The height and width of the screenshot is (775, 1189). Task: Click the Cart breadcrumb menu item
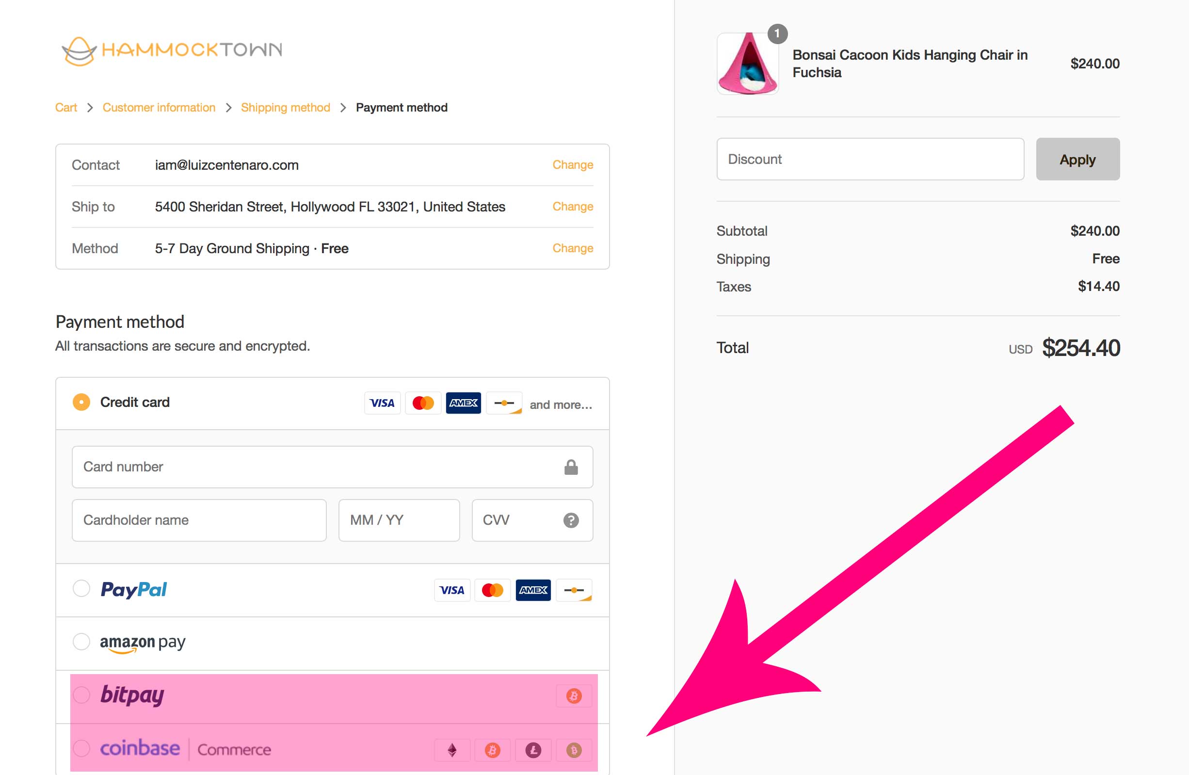67,107
